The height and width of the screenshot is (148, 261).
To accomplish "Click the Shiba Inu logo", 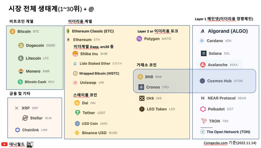I will pos(75,54).
